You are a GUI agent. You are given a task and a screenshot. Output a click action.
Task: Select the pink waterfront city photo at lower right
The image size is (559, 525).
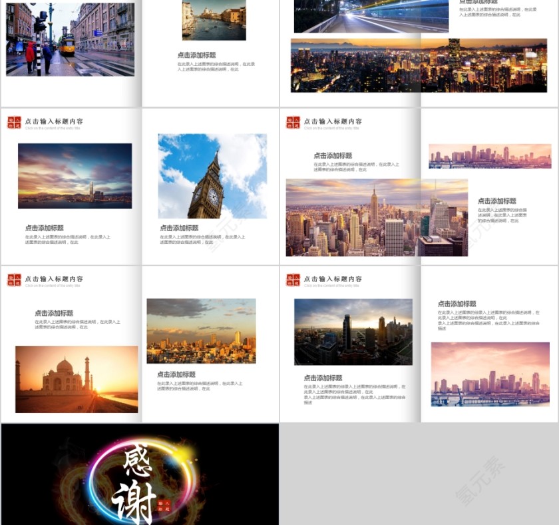pos(490,374)
